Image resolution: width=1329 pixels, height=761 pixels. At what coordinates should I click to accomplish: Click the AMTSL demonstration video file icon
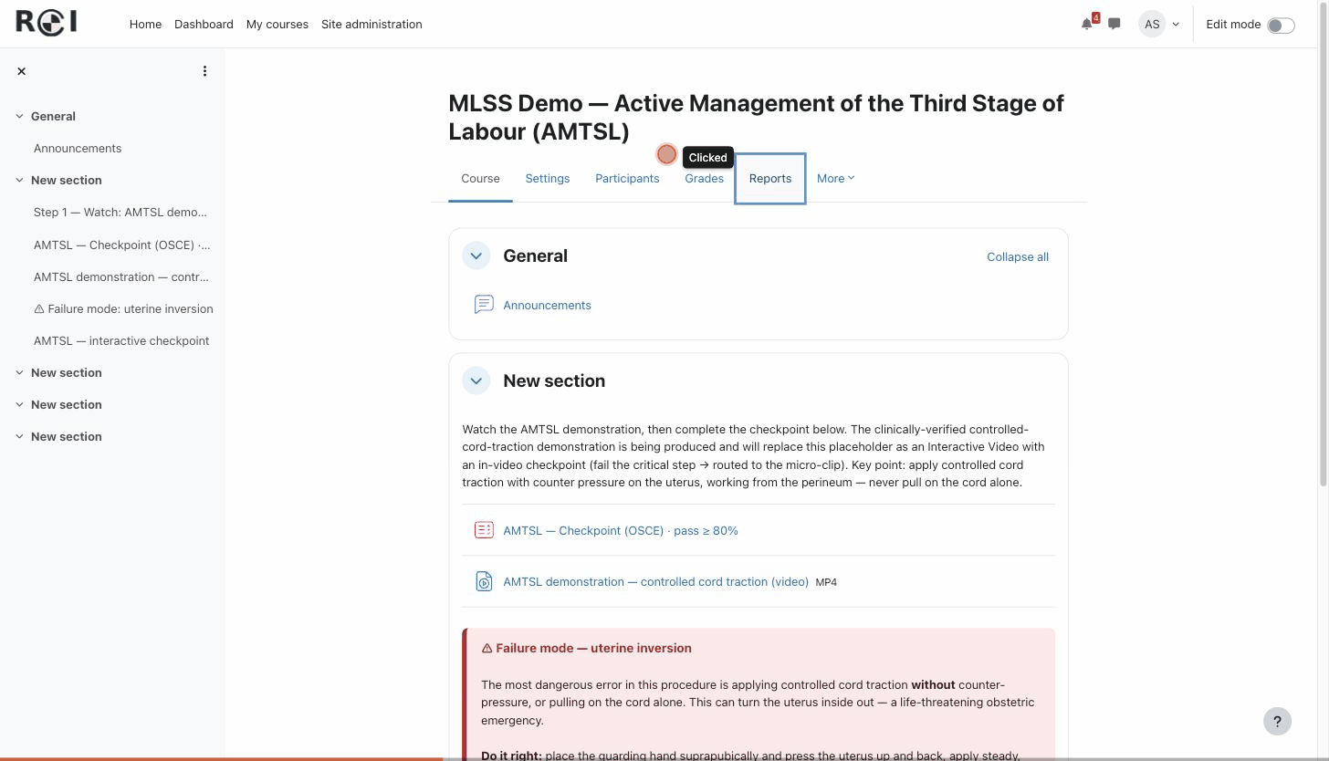484,581
